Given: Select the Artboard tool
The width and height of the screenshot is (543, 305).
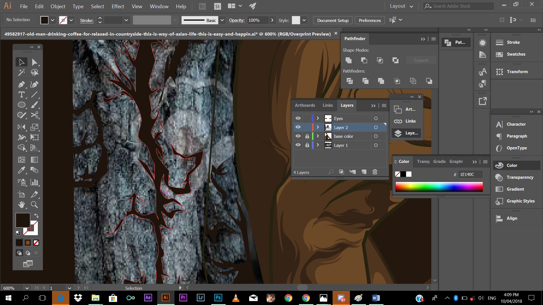Looking at the screenshot, I should (x=21, y=194).
